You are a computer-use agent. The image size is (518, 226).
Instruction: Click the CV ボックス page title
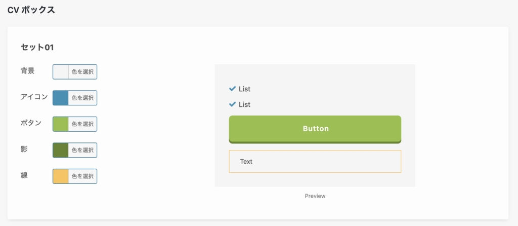(x=31, y=10)
